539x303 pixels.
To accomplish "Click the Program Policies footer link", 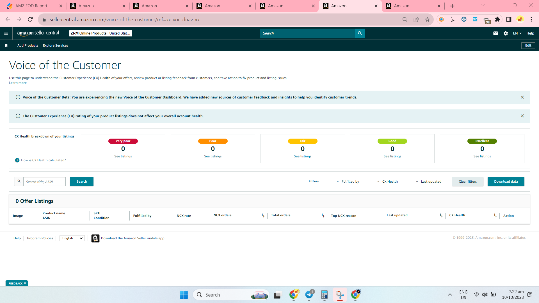I will tap(40, 238).
